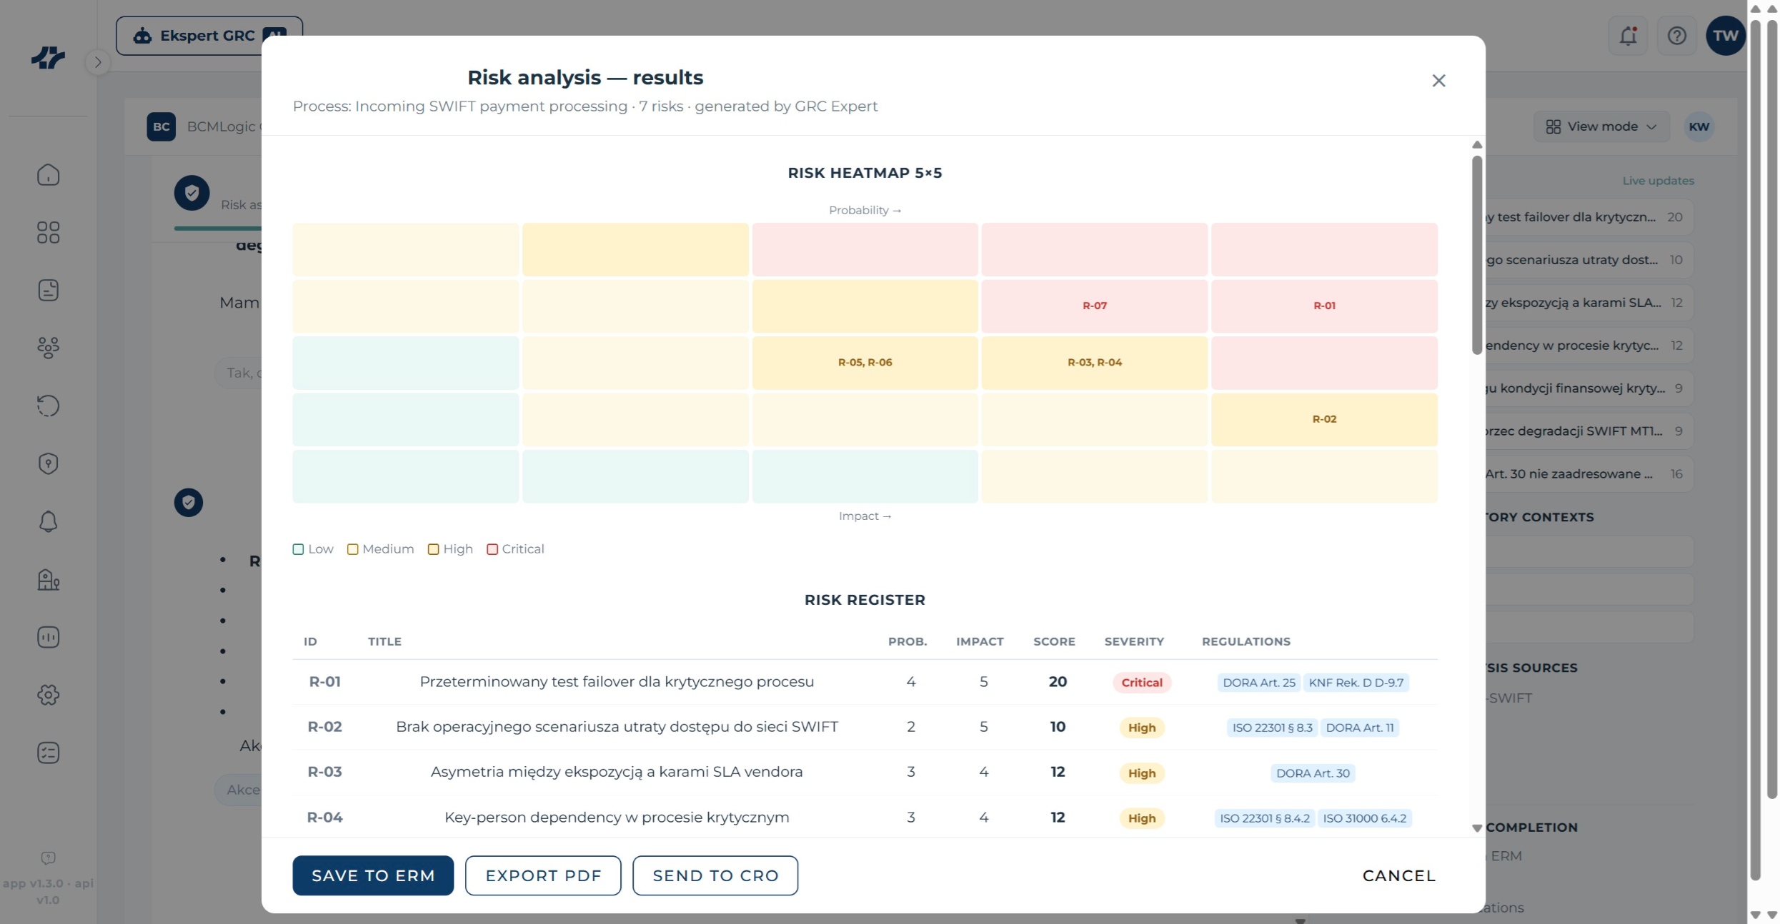The image size is (1780, 924).
Task: Toggle the Critical severity legend box
Action: pyautogui.click(x=492, y=549)
